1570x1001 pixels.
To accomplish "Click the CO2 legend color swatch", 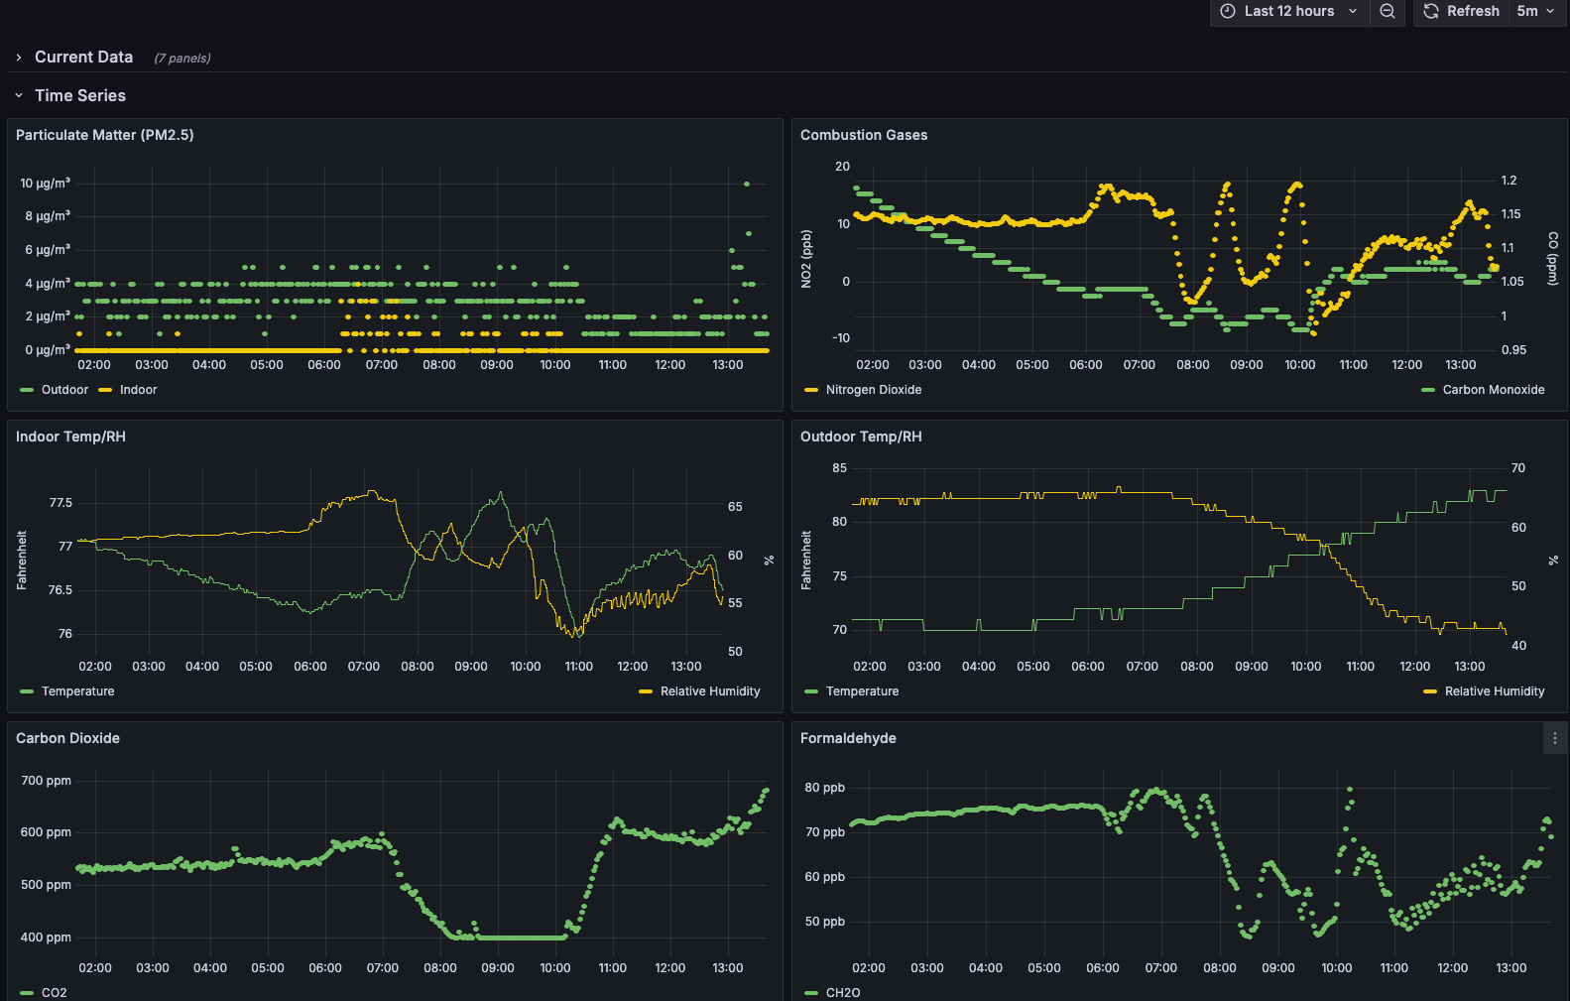I will coord(27,993).
